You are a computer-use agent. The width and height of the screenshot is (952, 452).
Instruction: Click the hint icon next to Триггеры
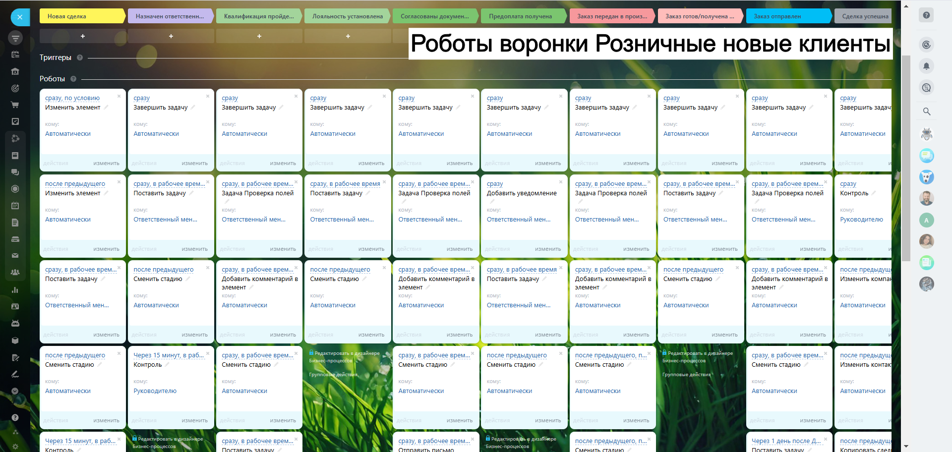click(80, 57)
